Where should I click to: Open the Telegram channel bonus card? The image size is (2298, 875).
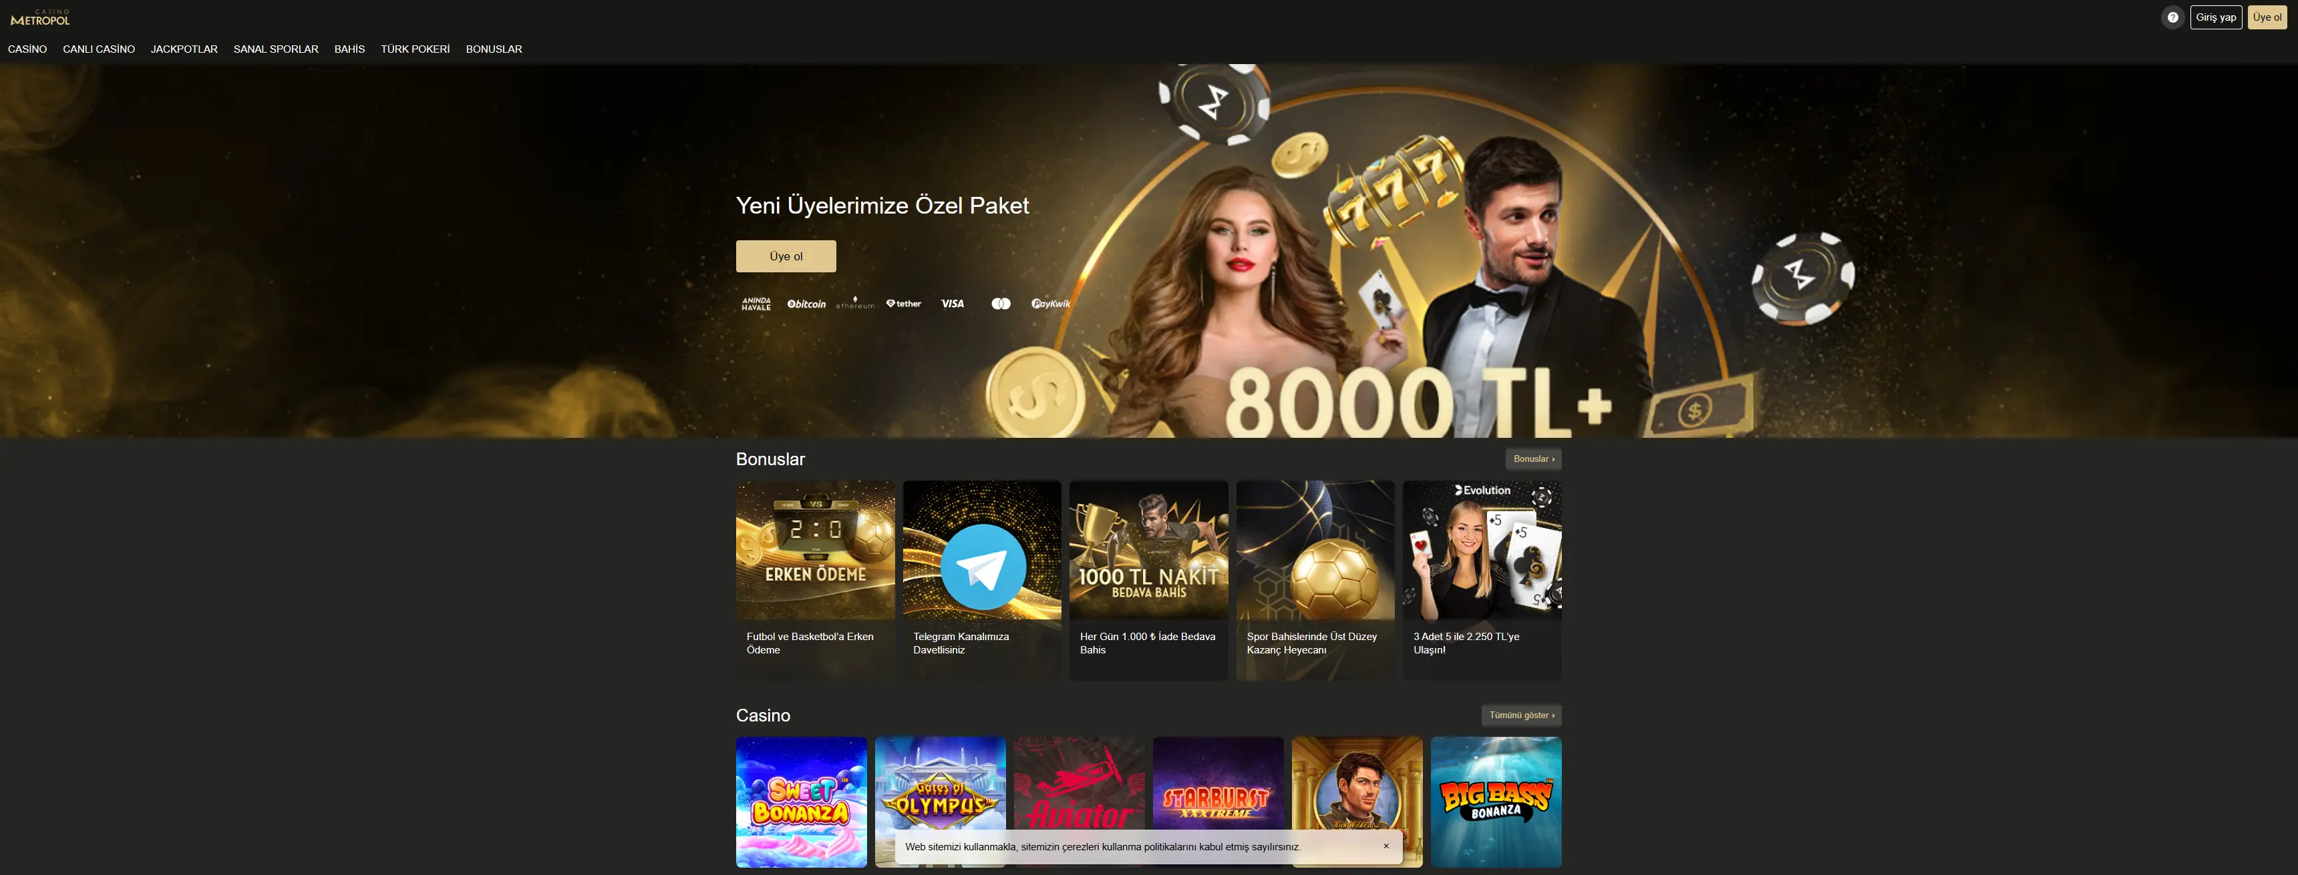[981, 580]
